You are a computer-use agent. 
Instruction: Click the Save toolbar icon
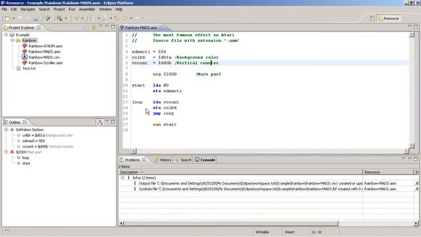[x=20, y=18]
